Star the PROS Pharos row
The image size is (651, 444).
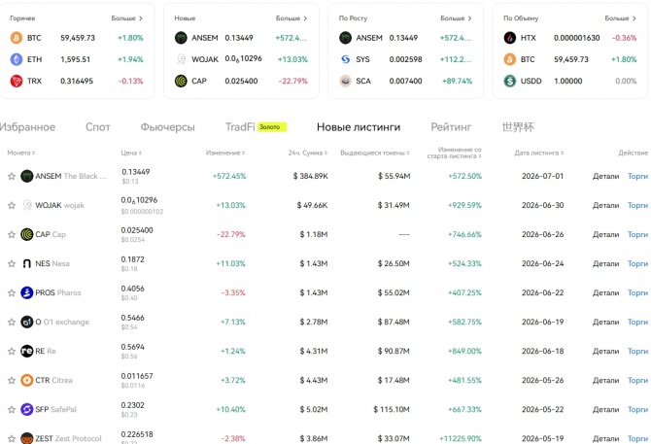12,292
